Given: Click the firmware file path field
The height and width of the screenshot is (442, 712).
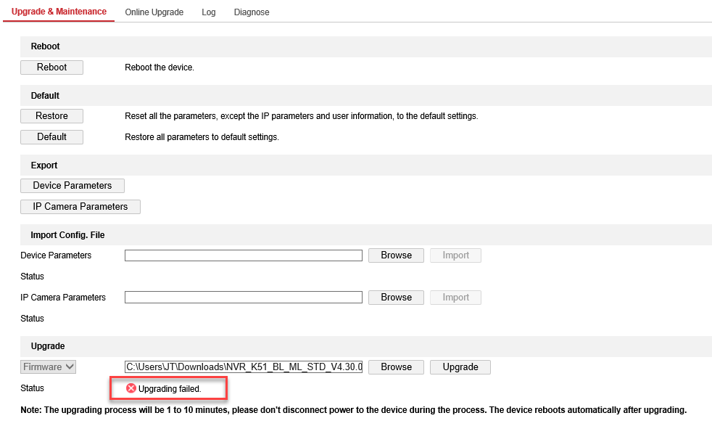Looking at the screenshot, I should pos(243,367).
